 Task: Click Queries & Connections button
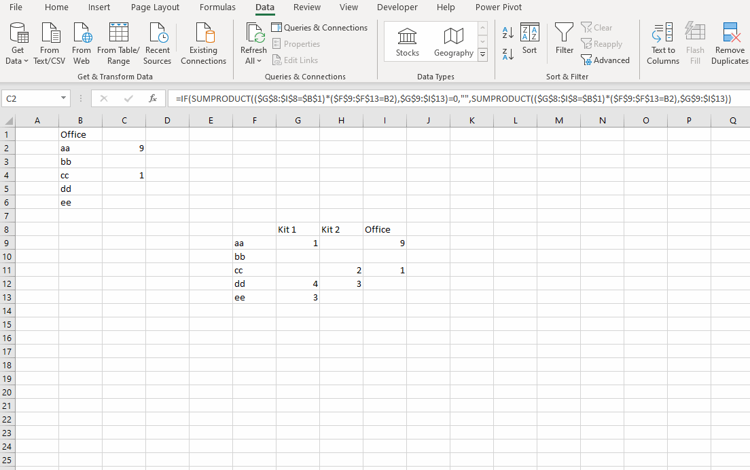319,27
